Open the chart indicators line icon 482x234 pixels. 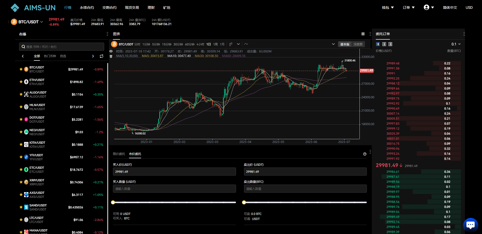point(246,44)
